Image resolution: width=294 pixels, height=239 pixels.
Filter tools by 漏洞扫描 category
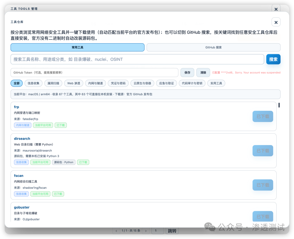pos(53,83)
